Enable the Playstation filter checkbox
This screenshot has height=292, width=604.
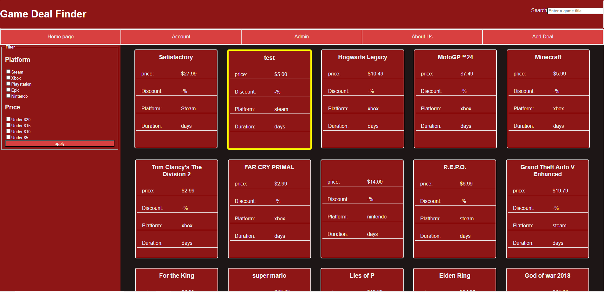[8, 84]
